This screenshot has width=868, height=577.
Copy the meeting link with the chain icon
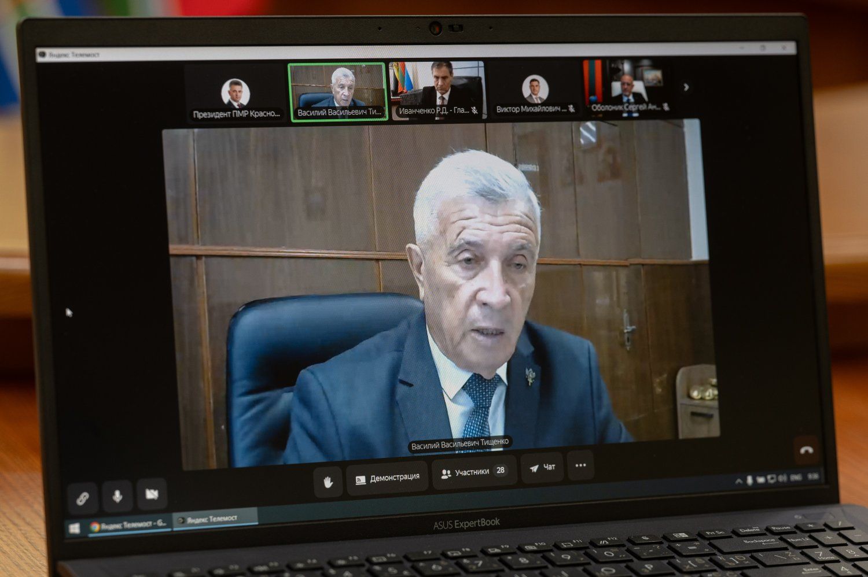coord(83,497)
